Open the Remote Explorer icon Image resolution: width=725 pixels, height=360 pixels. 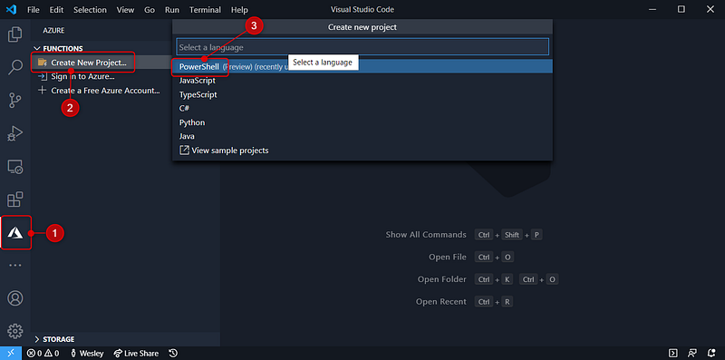coord(15,167)
